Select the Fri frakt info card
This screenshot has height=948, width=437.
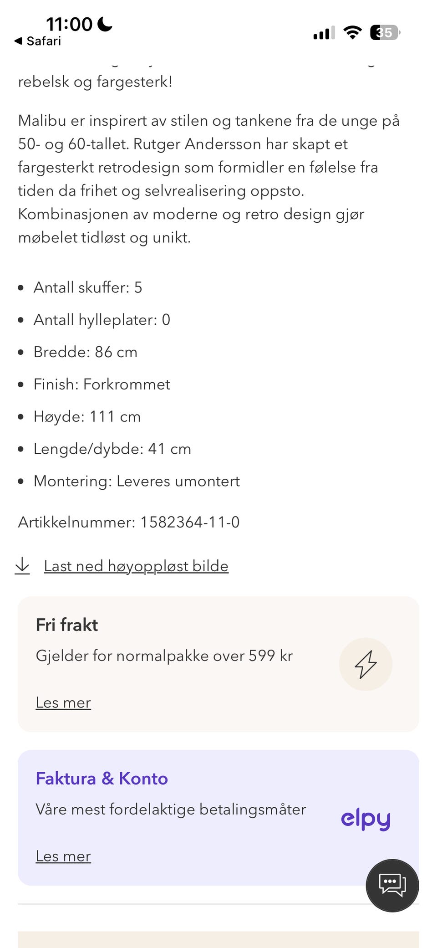point(218,664)
